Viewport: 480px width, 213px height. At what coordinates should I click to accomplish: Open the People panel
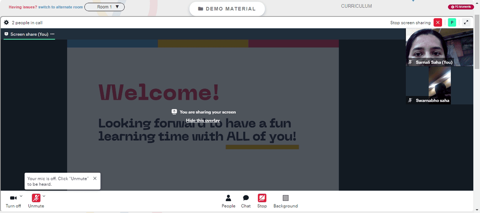(x=228, y=202)
